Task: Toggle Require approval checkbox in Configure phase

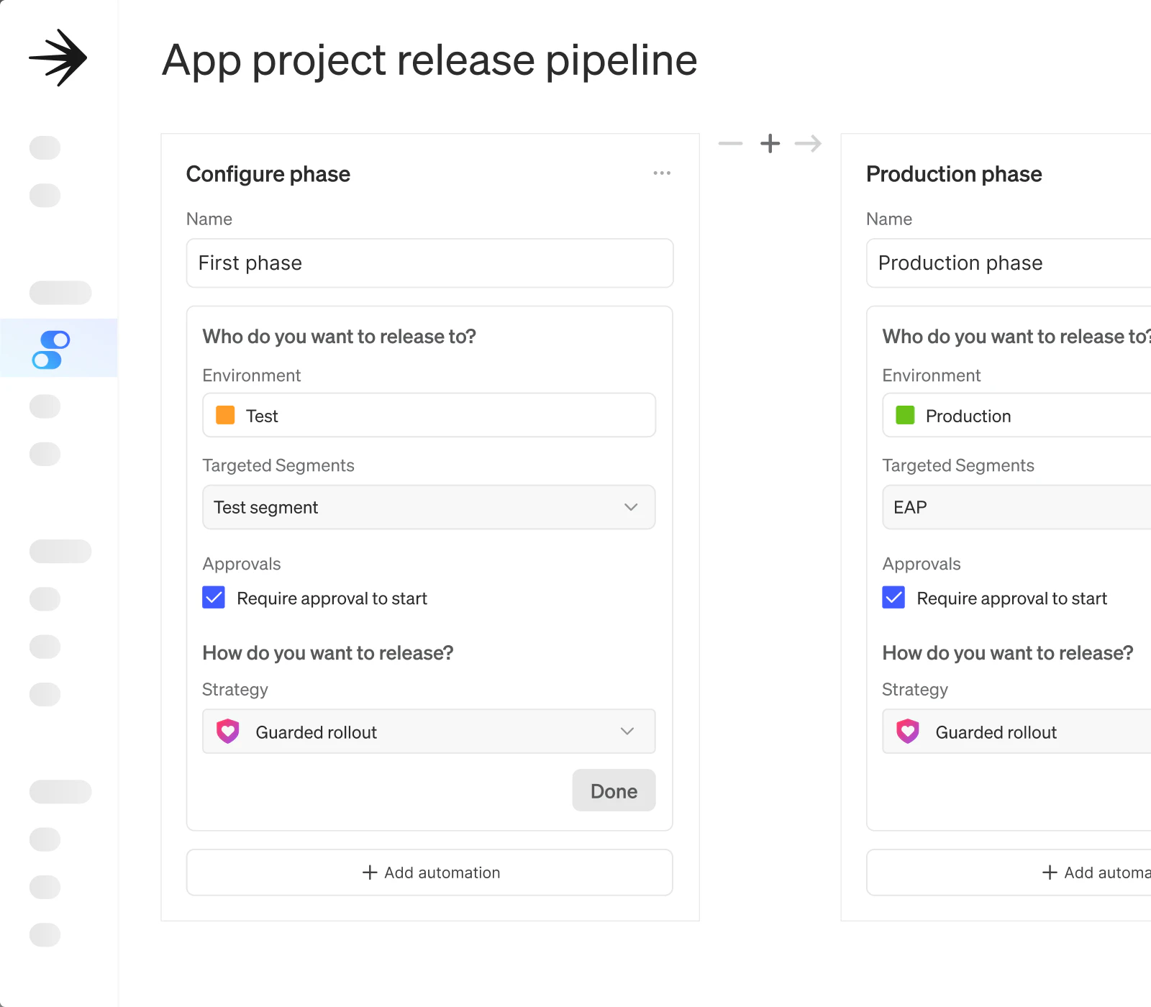Action: pyautogui.click(x=214, y=598)
